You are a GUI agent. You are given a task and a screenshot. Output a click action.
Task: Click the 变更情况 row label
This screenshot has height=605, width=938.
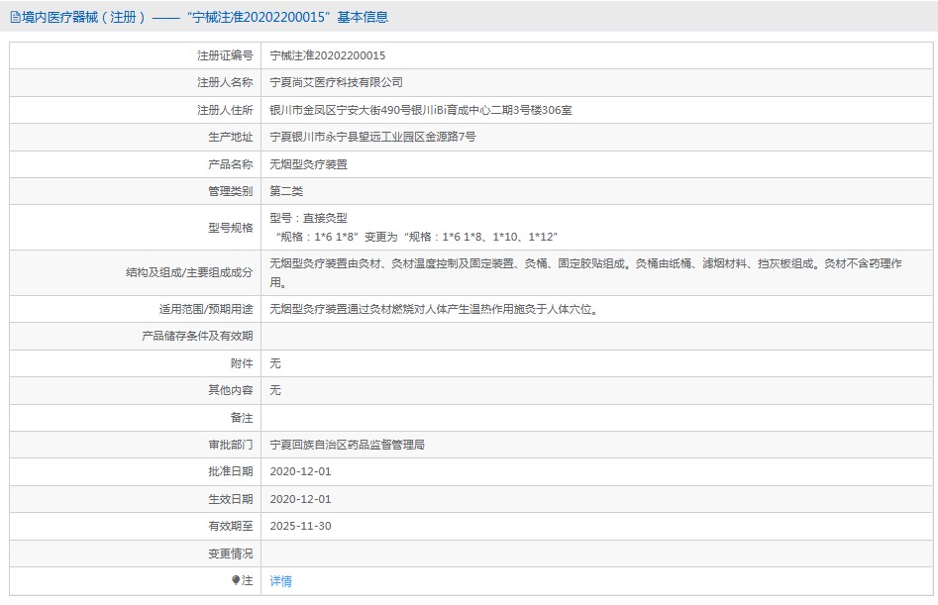(230, 554)
